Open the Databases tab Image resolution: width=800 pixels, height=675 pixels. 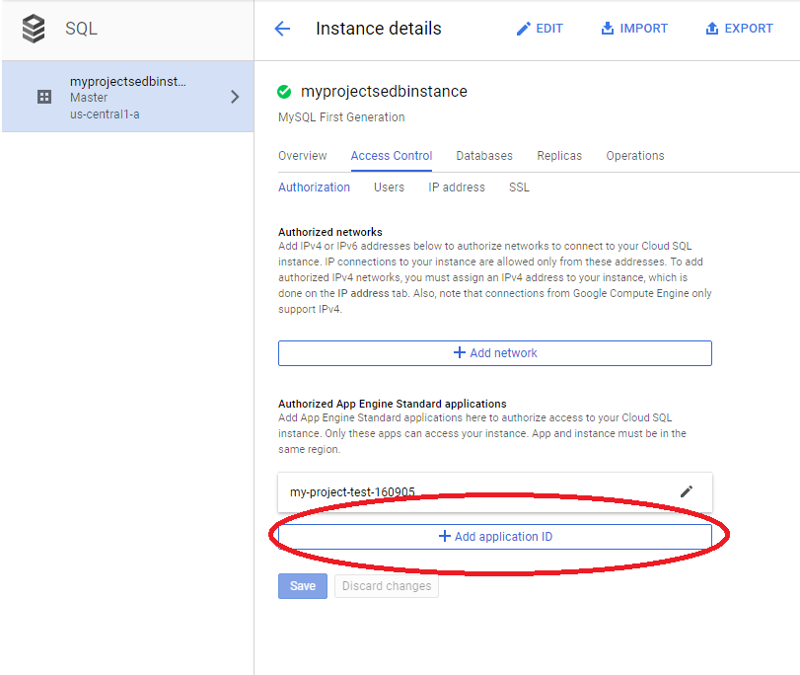click(x=484, y=156)
